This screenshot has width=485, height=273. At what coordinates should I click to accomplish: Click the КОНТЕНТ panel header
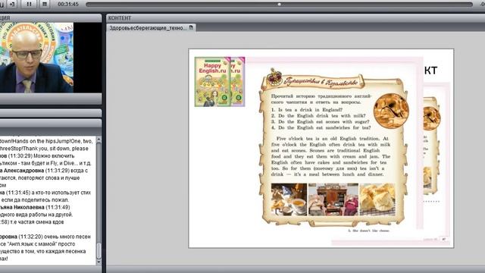pyautogui.click(x=296, y=18)
